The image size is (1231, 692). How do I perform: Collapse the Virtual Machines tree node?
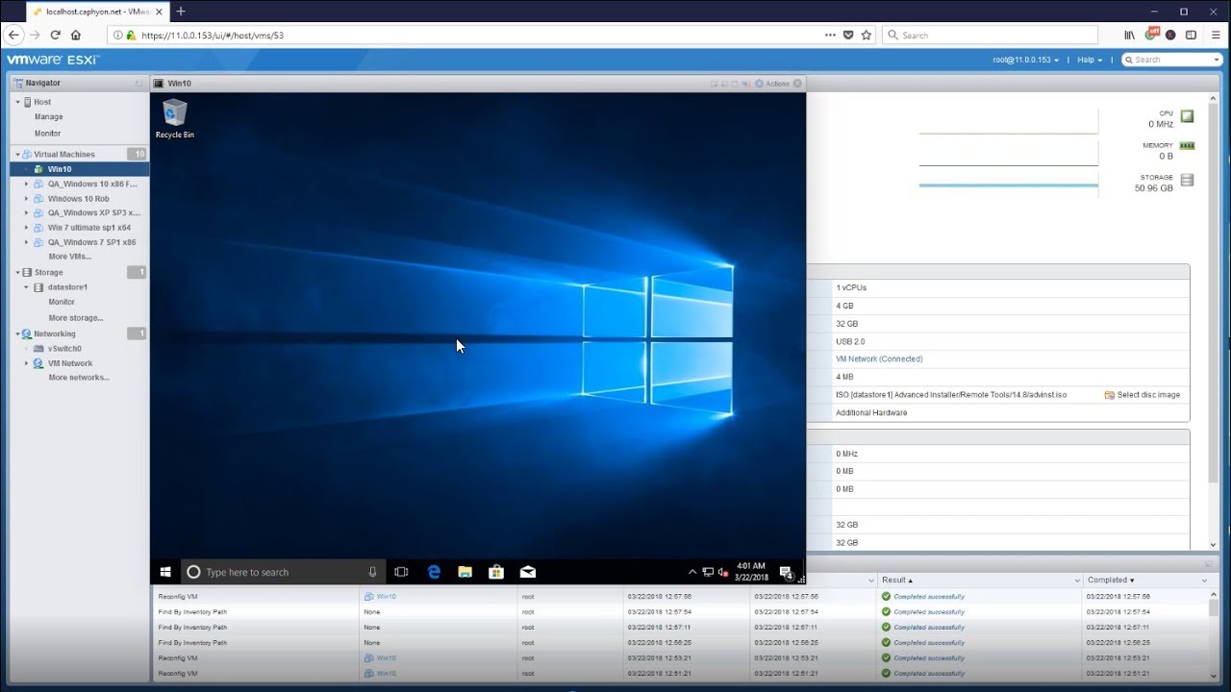(17, 154)
